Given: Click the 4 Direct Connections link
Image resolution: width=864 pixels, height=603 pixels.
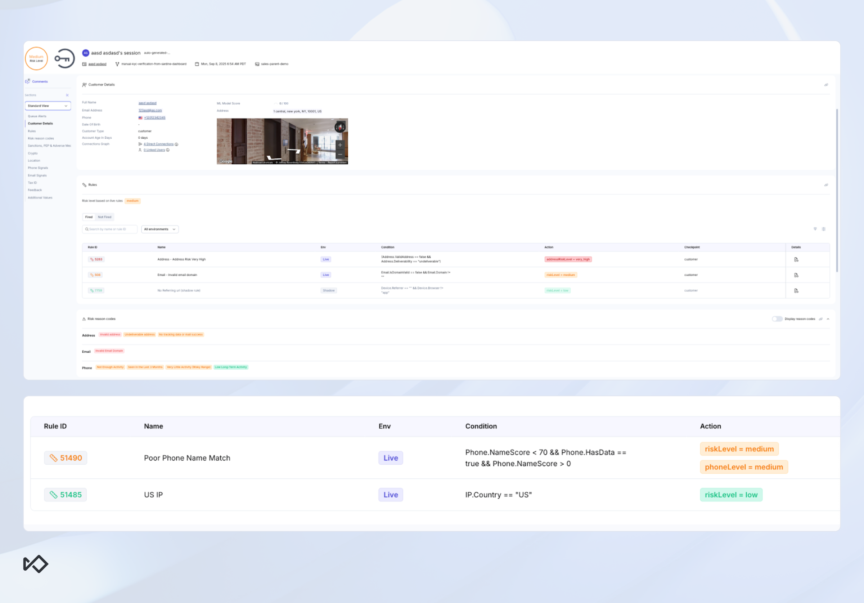Looking at the screenshot, I should [158, 144].
